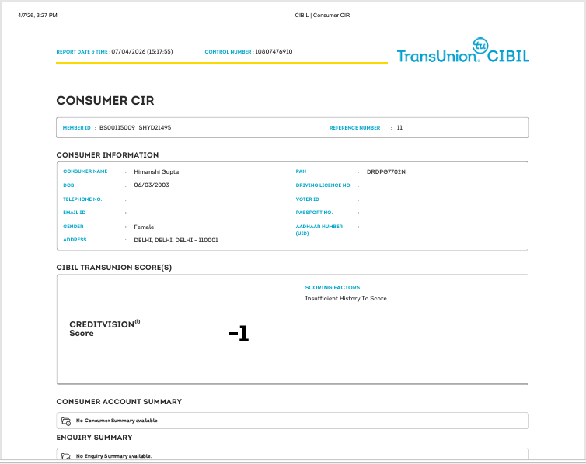Screen dimensions: 586x464
Task: Click the folder icon beside No Consumer Summary
Action: [x=66, y=421]
